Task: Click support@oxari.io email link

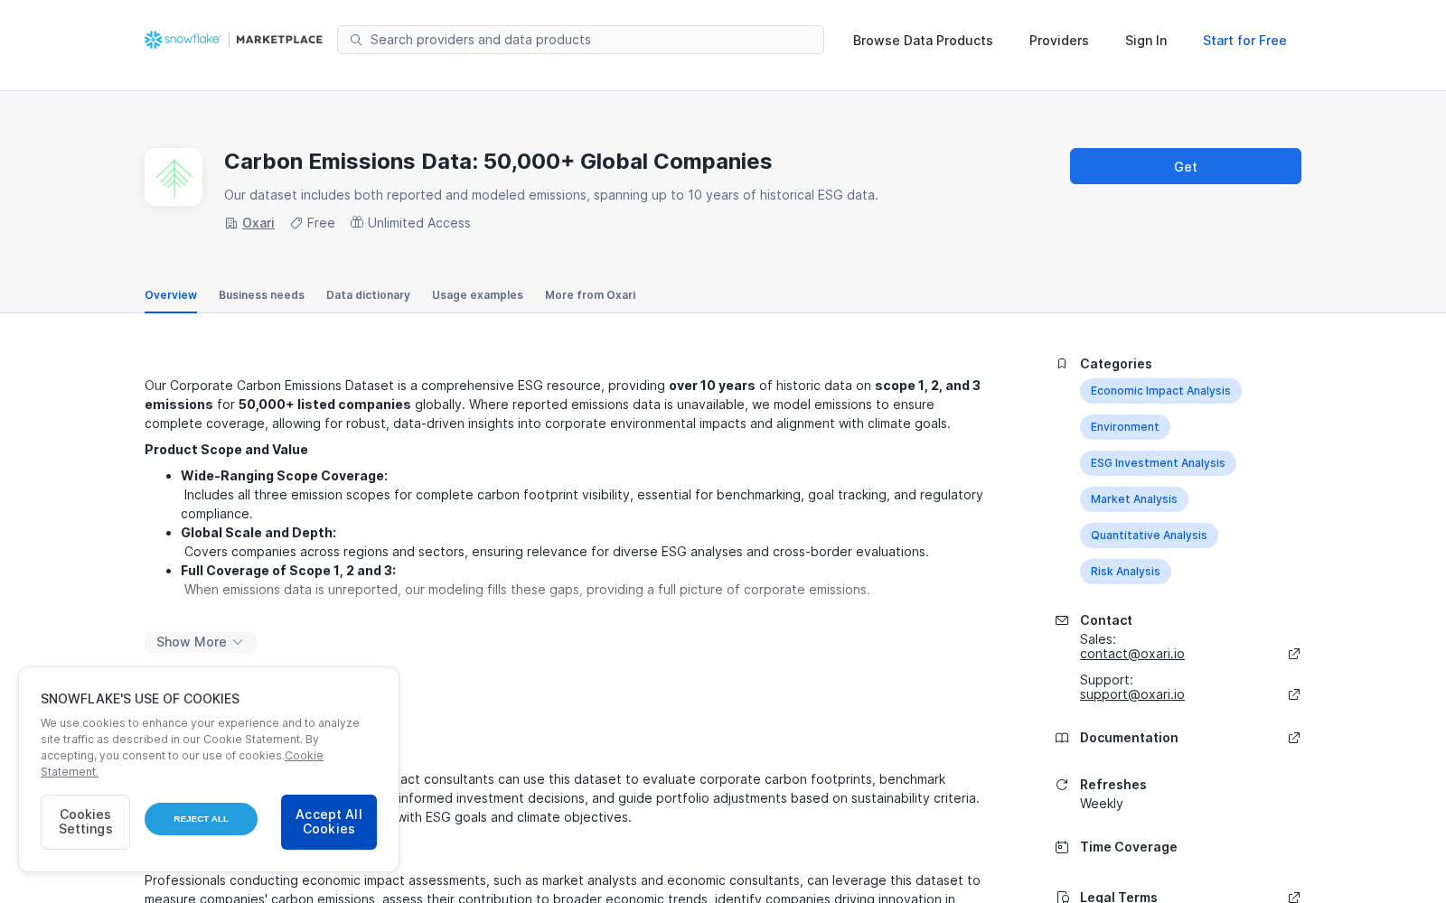Action: click(1132, 694)
